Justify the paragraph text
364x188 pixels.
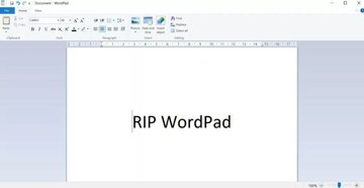[116, 29]
